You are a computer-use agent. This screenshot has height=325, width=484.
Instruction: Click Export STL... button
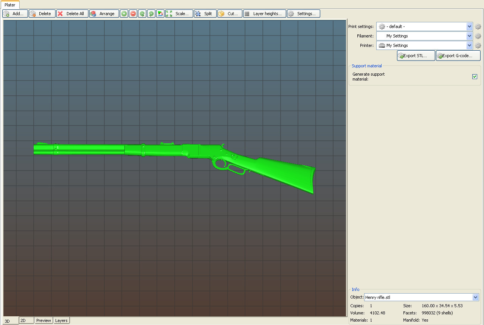click(416, 56)
